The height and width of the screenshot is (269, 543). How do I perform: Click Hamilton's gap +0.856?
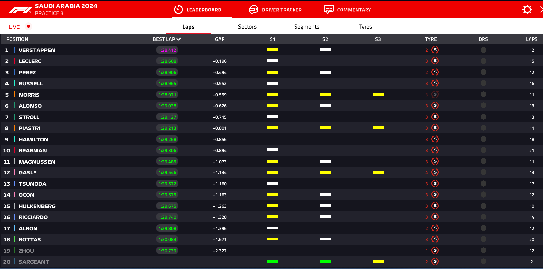pos(220,139)
